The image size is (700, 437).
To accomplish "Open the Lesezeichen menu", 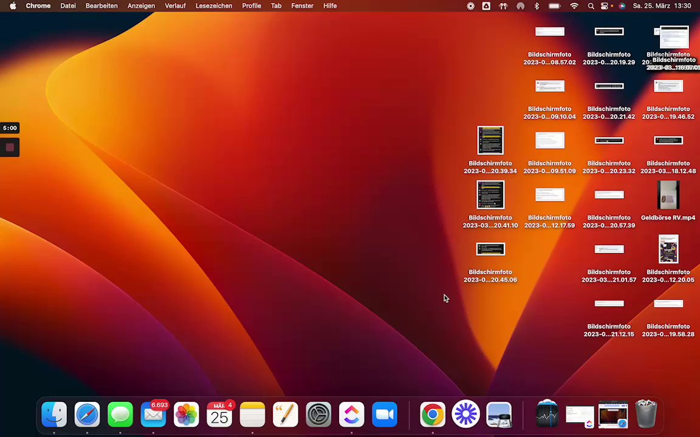I will [213, 6].
